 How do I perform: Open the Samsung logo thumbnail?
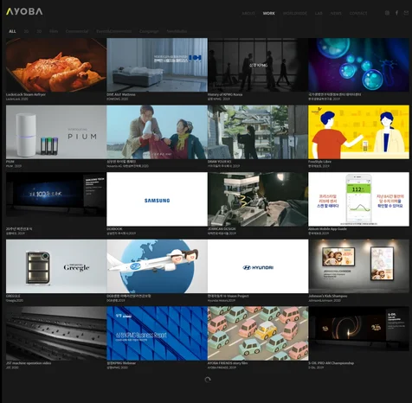tap(157, 199)
